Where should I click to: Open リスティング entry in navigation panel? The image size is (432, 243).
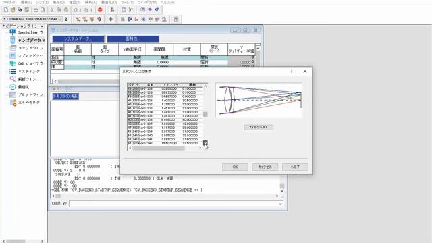(25, 71)
